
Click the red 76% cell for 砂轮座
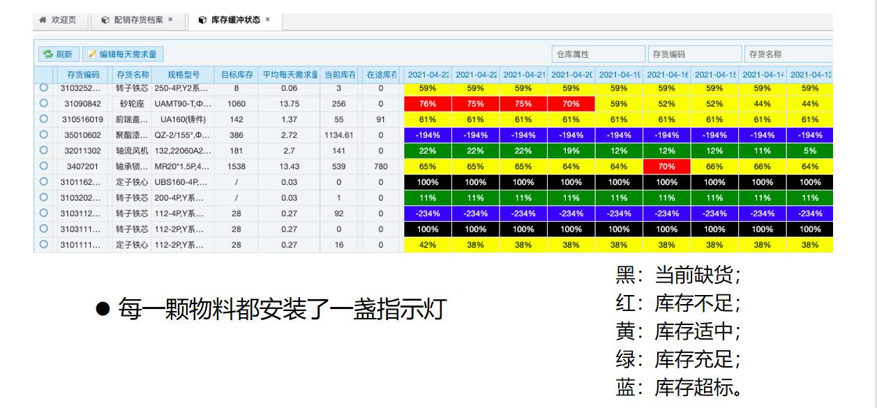pos(428,104)
